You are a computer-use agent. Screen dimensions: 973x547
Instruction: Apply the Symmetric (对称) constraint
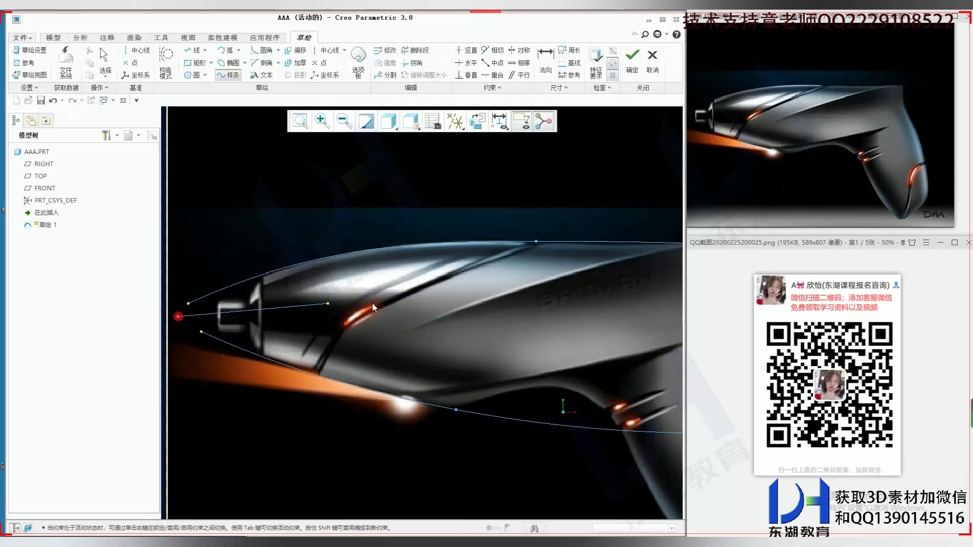519,50
